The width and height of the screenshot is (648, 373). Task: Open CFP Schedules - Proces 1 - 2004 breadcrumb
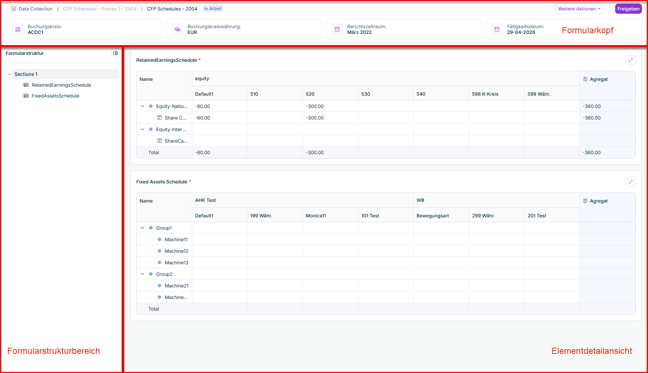pyautogui.click(x=100, y=9)
